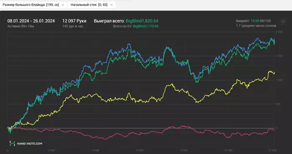Click the winrate 15.05 bb/100 value
The width and height of the screenshot is (292, 154).
[x=261, y=21]
